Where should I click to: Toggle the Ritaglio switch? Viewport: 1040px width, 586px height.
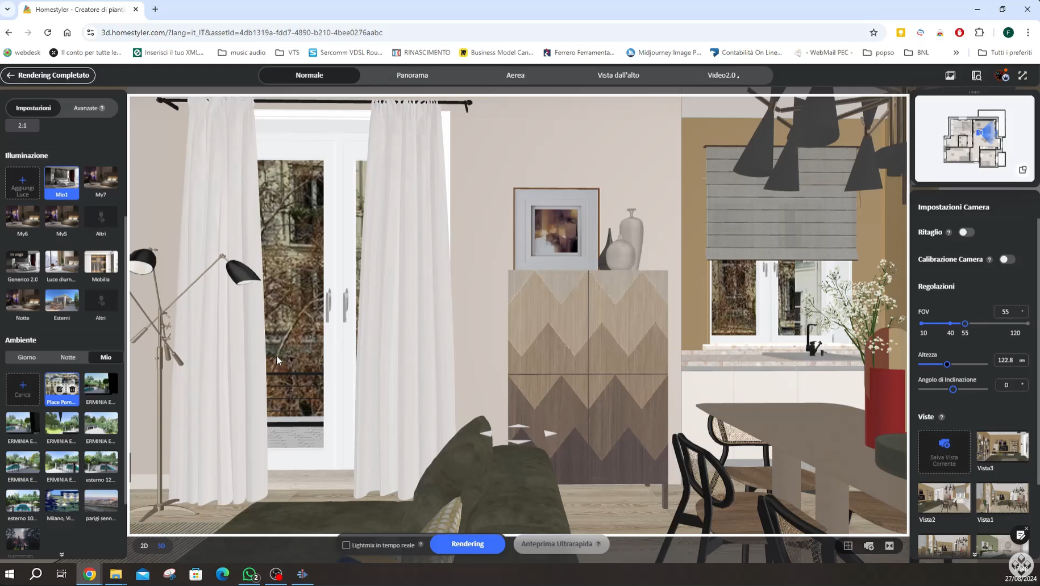(966, 232)
